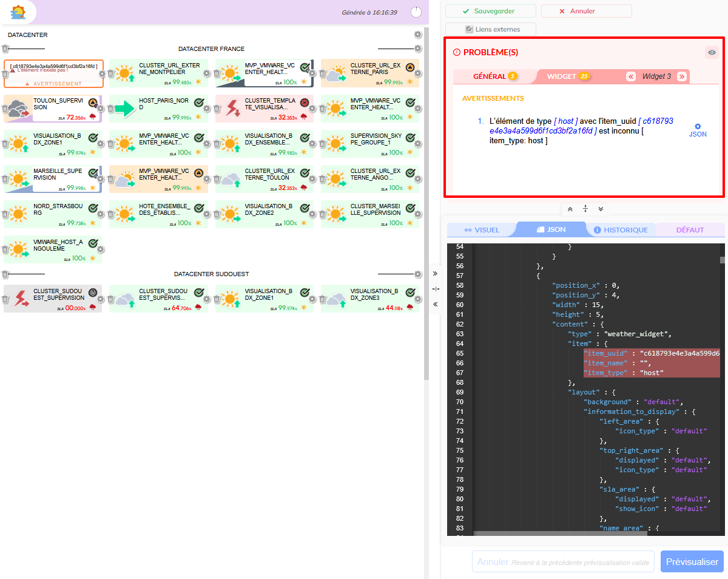Delete the DATACENTER FRANCE separator with trash icon
Image resolution: width=728 pixels, height=579 pixels.
pyautogui.click(x=5, y=49)
